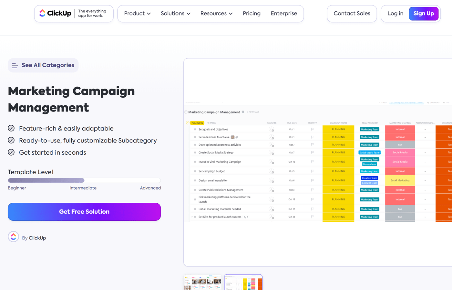The height and width of the screenshot is (290, 452).
Task: Click assignee icon for Set campaign budget
Action: tap(272, 171)
